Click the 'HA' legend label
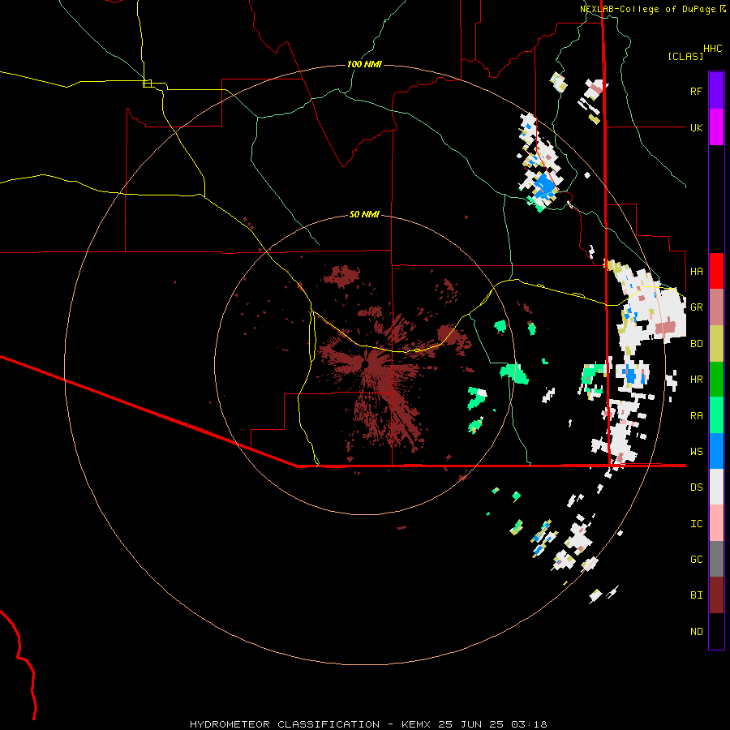730x730 pixels. [x=696, y=271]
